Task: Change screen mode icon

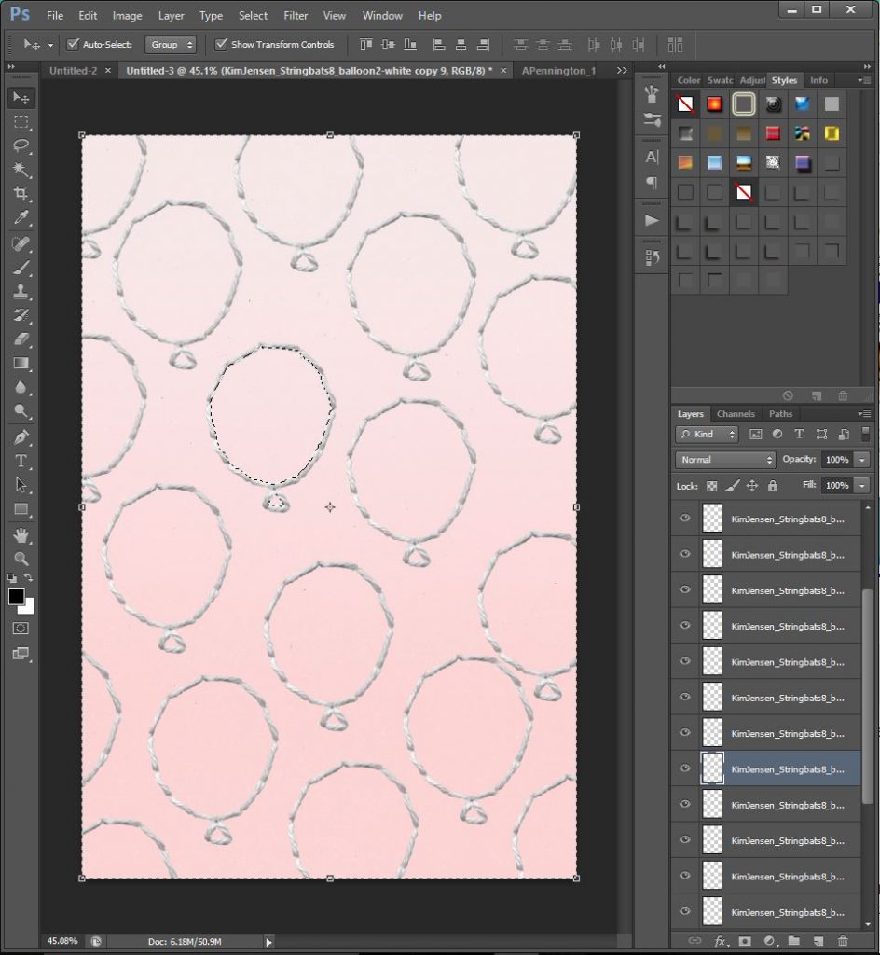Action: click(21, 654)
